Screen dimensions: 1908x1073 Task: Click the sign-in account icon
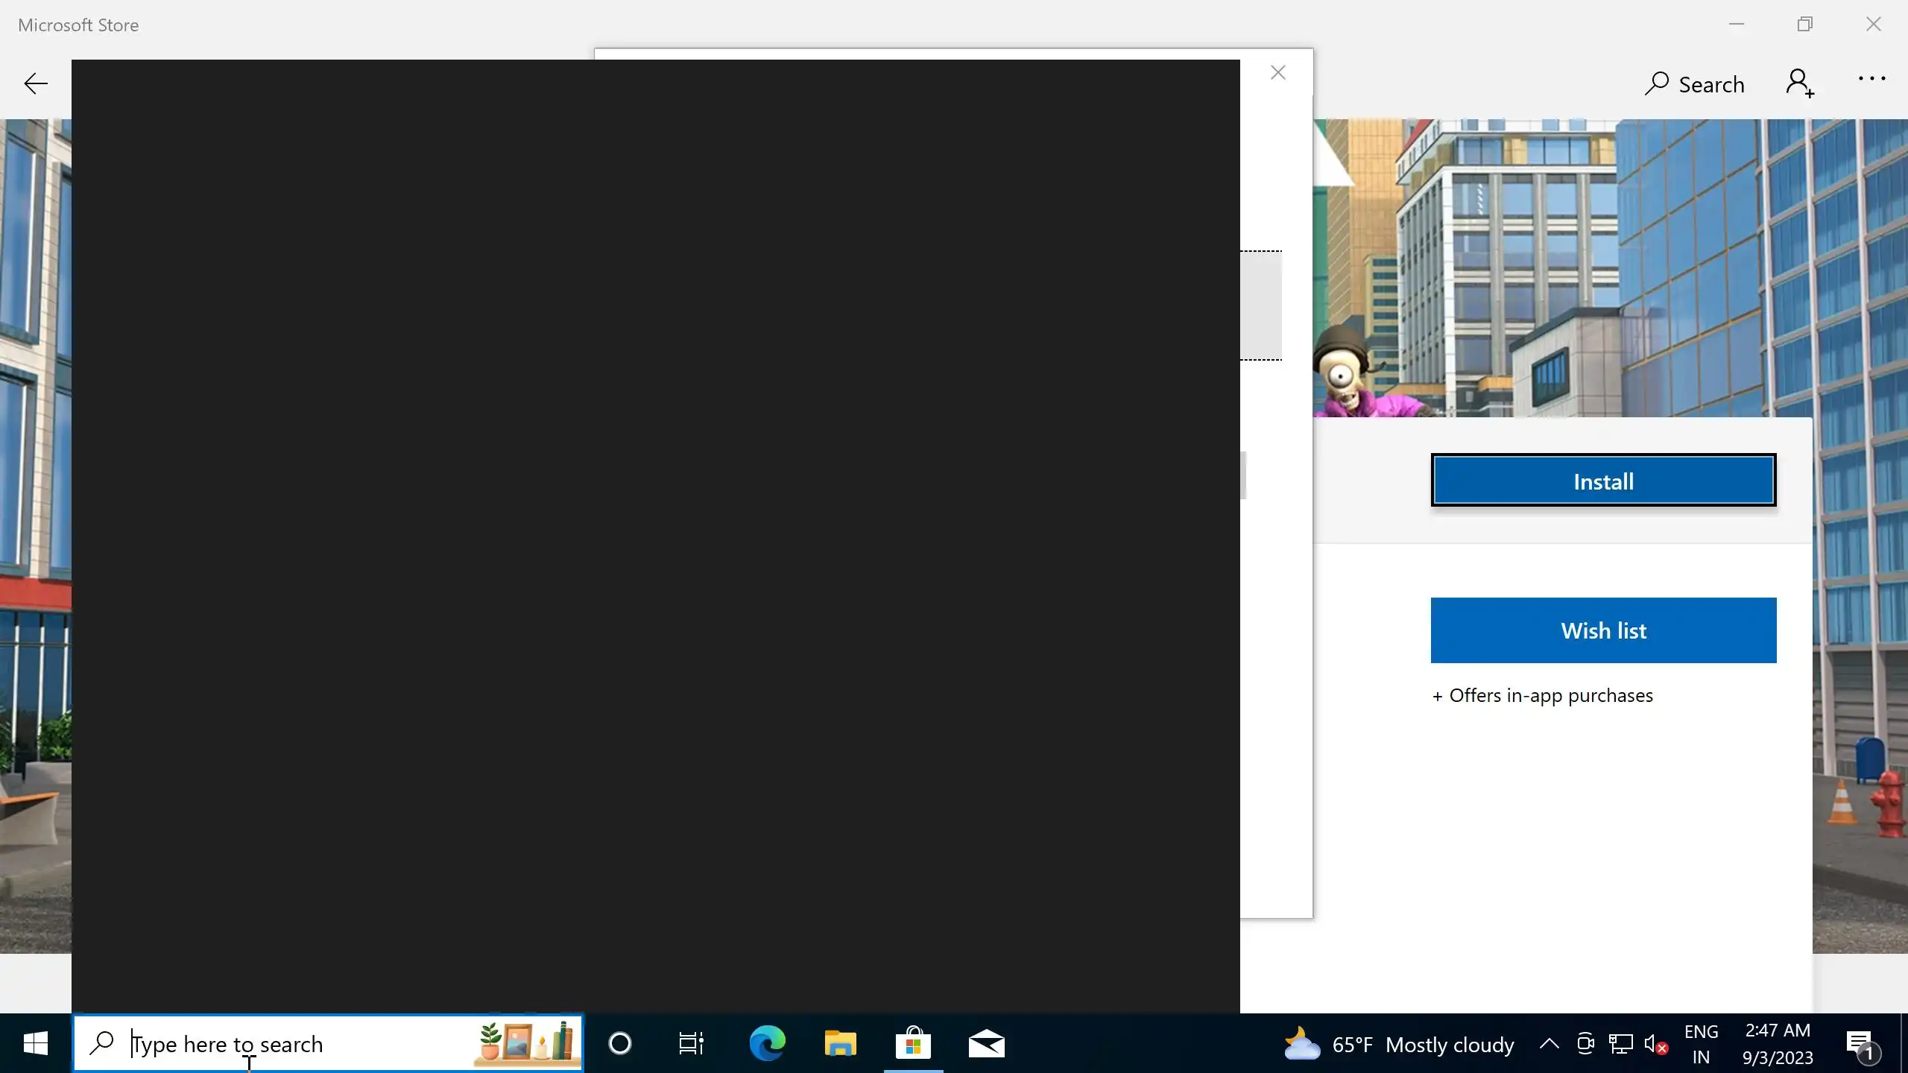pos(1799,83)
